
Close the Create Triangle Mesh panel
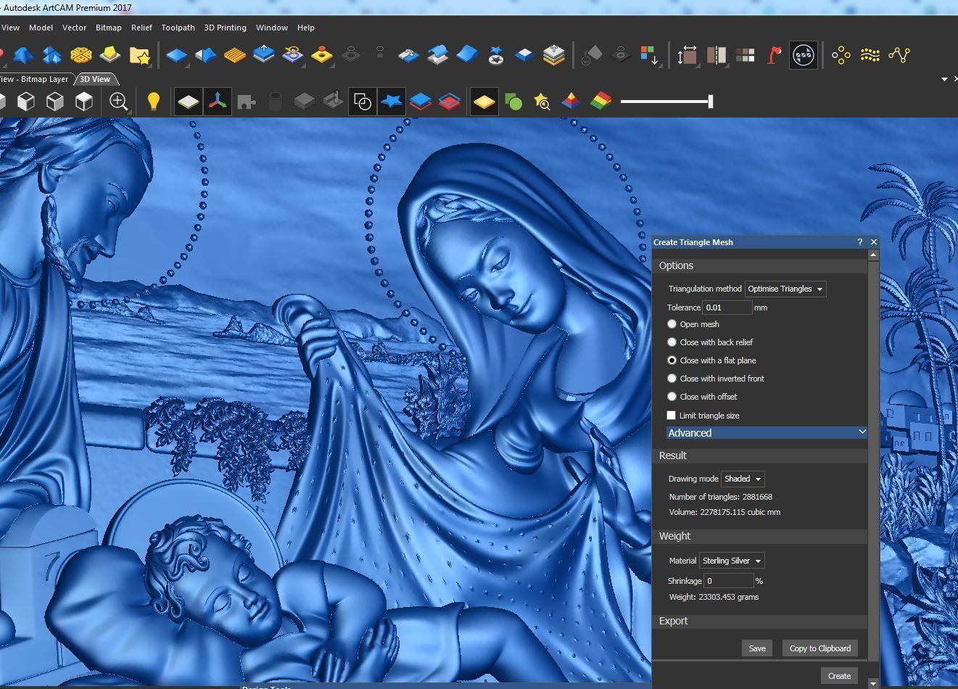874,242
